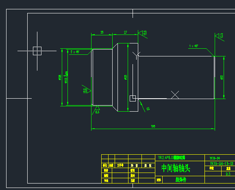The image size is (235, 190).
Task: Click the UCS icon X axis marker
Action: click(x=175, y=95)
